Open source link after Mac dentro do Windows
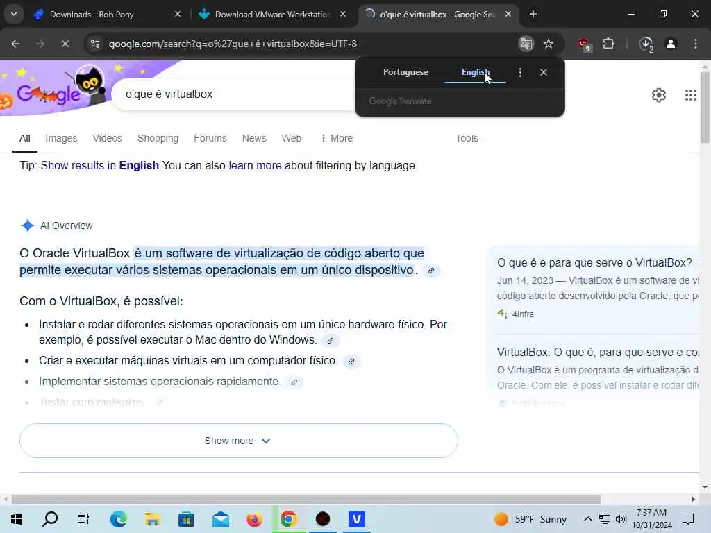Screen dimensions: 711x533 (x=330, y=340)
